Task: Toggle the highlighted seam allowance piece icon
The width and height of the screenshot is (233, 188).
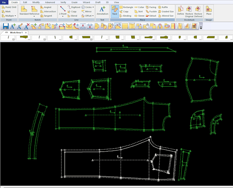Action: coord(132,26)
